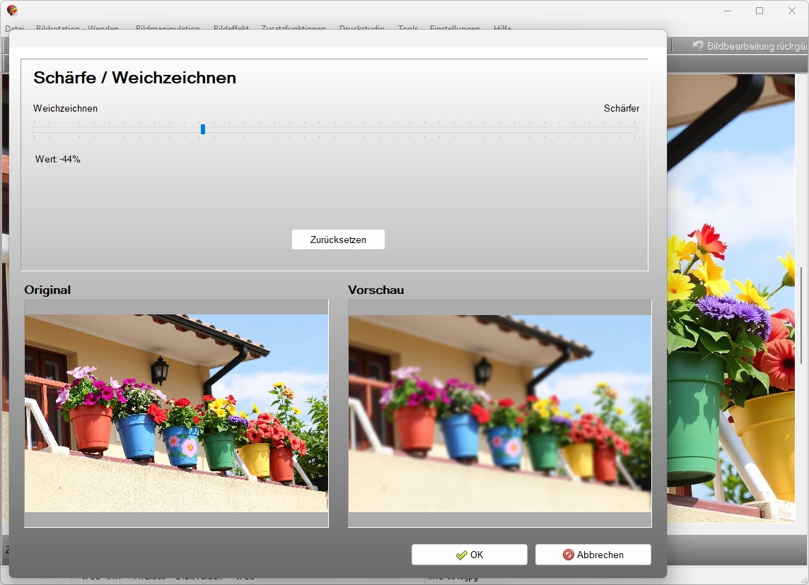Viewport: 809px width, 585px height.
Task: Click the undo arrow icon for Bildbearbeitung rückgängig
Action: (698, 46)
